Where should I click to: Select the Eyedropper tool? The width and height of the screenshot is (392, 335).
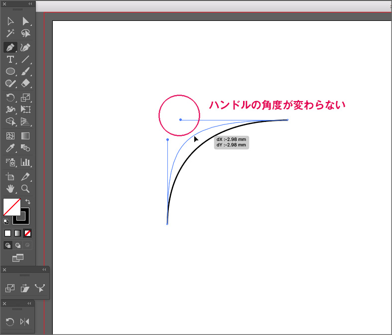pos(10,148)
